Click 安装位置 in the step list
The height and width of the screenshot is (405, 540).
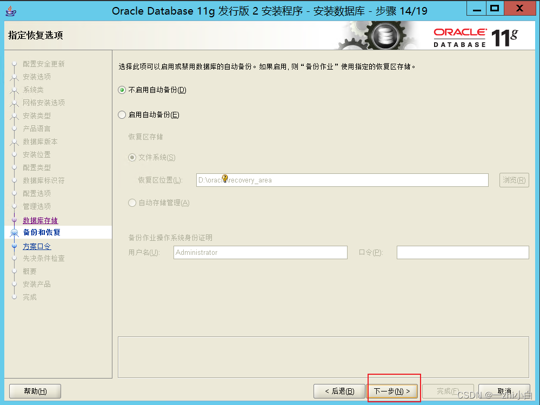click(x=37, y=154)
